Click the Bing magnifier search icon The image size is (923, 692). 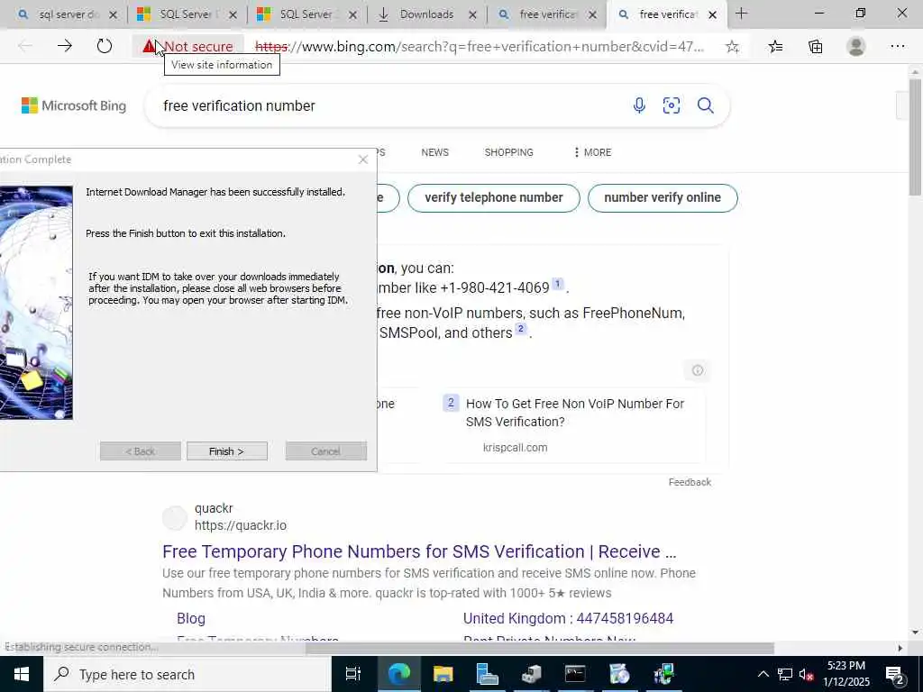click(x=705, y=105)
